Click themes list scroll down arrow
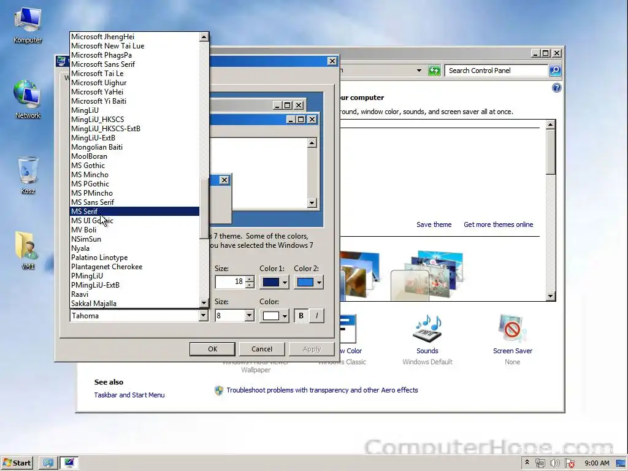Image resolution: width=628 pixels, height=471 pixels. coord(551,296)
